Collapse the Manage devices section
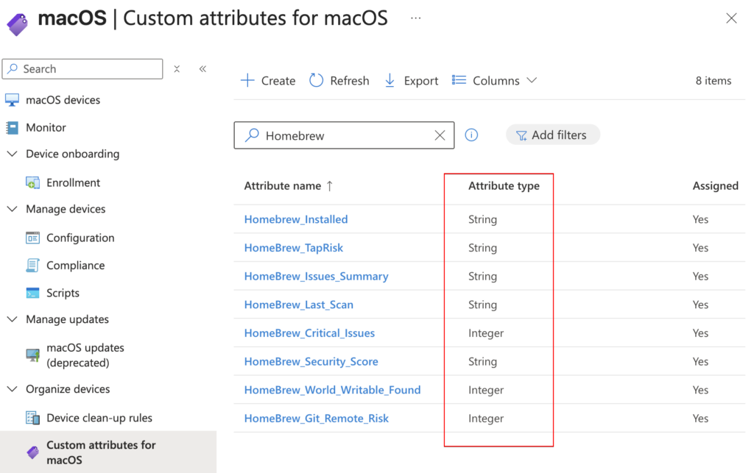 (12, 209)
